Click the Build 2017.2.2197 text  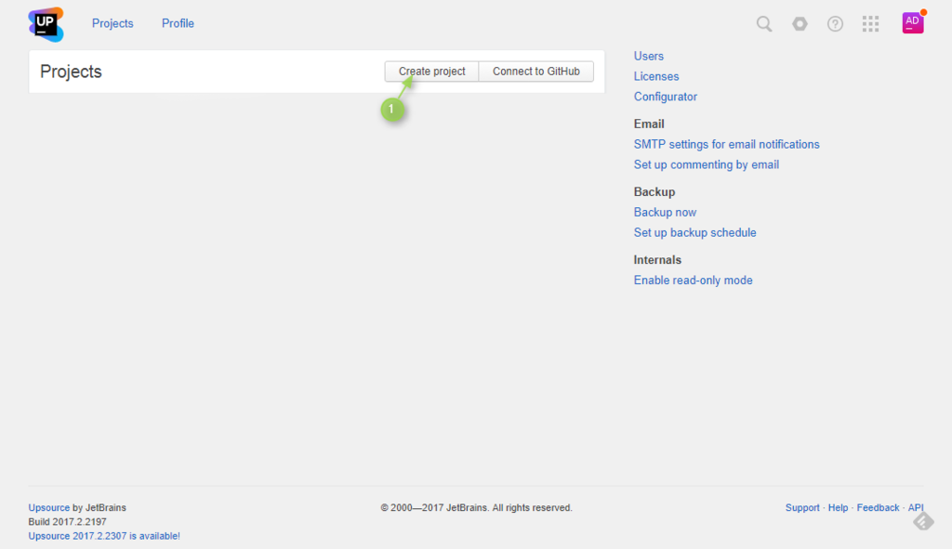coord(67,522)
